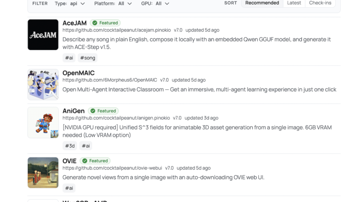Expand the Type filter dropdown
Image resolution: width=357 pixels, height=202 pixels.
coord(70,3)
